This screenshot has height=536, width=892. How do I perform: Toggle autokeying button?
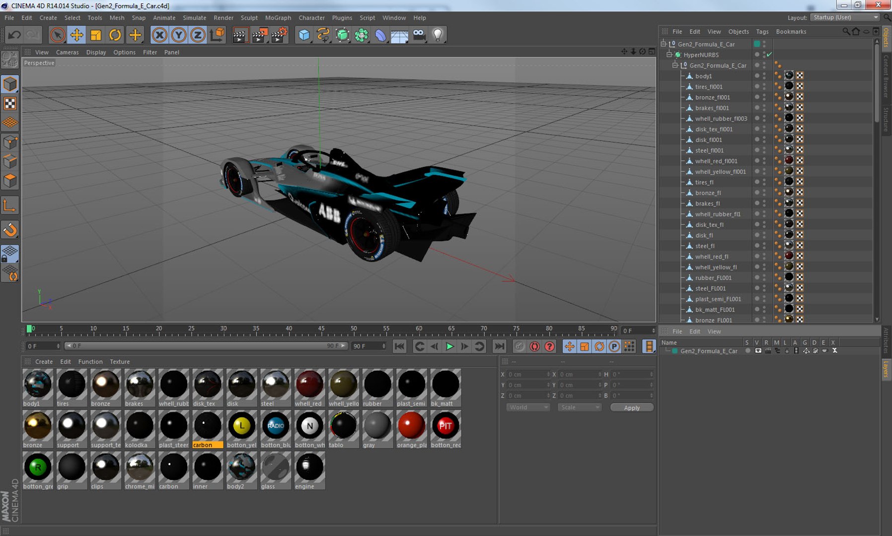534,346
